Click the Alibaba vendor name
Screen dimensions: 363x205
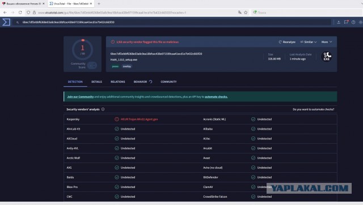[208, 129]
